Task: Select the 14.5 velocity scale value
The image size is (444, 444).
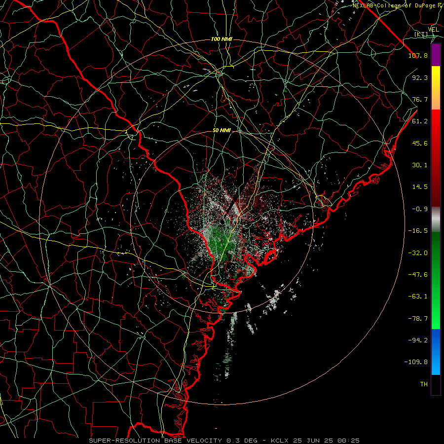Action: [420, 187]
